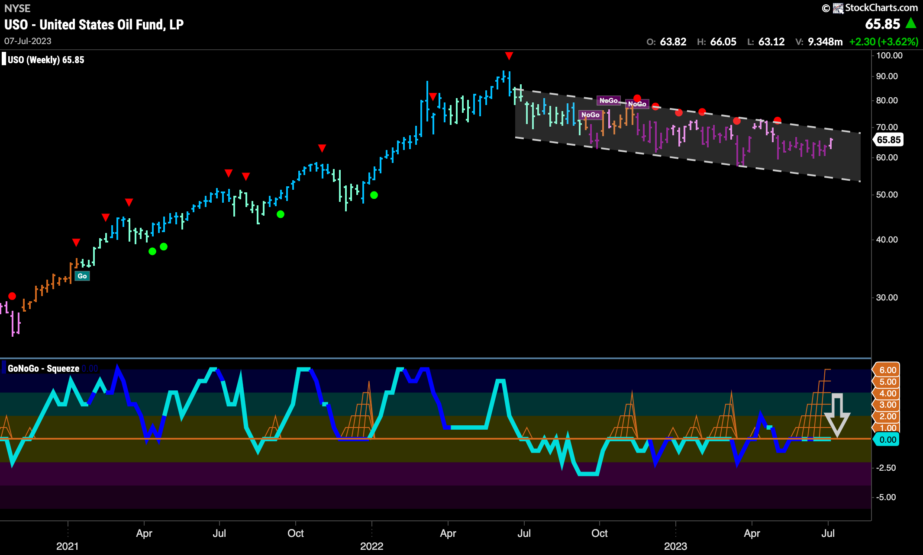Click the USO - United States Oil Fund title
This screenshot has width=923, height=555.
(94, 25)
